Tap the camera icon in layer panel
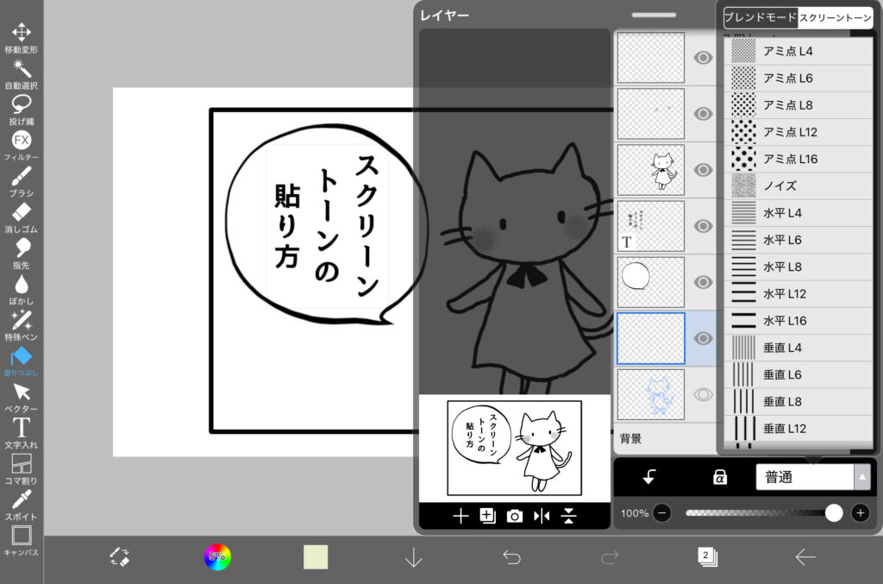The height and width of the screenshot is (584, 883). pos(515,516)
